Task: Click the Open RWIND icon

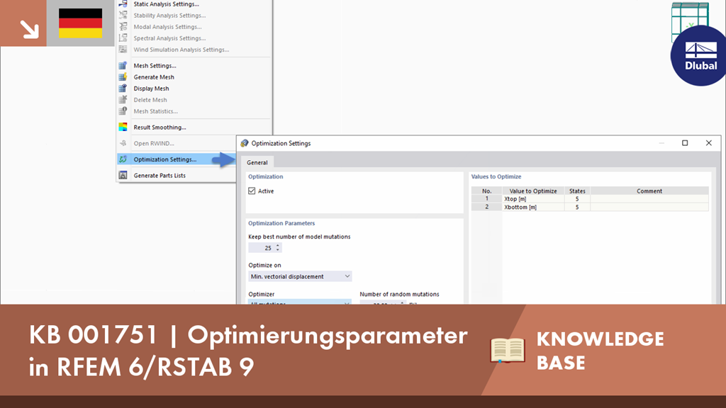Action: (x=123, y=143)
